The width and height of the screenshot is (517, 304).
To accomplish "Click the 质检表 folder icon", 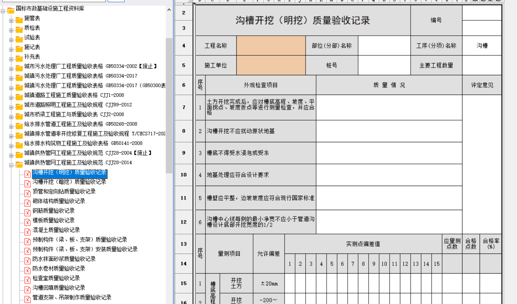I will (x=19, y=29).
